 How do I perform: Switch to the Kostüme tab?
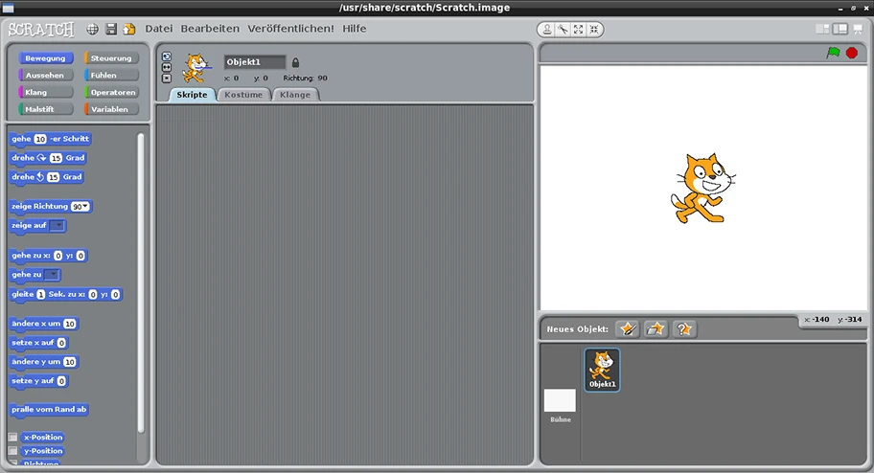click(x=243, y=95)
